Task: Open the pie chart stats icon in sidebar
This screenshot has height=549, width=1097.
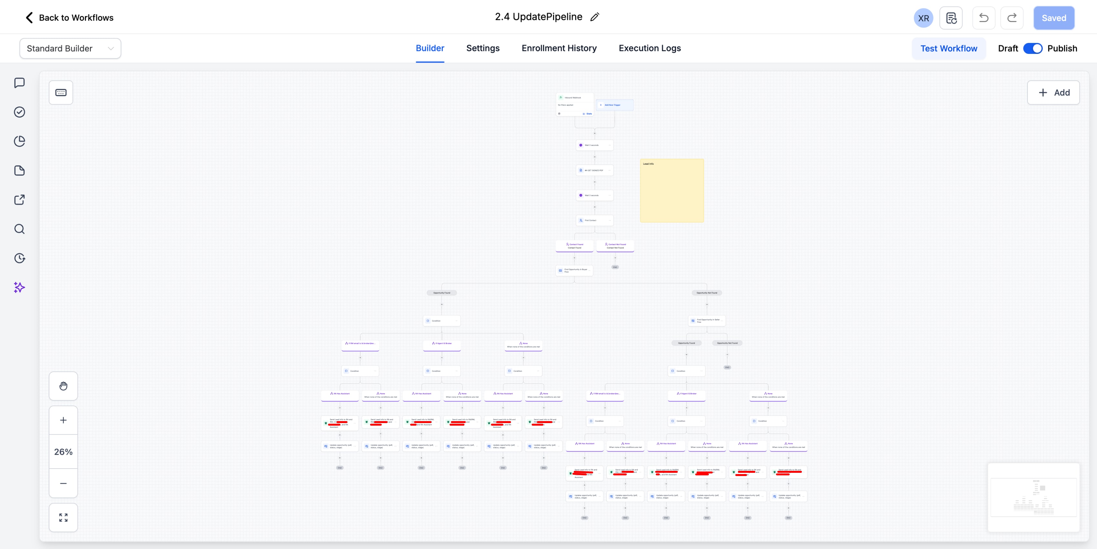Action: 20,141
